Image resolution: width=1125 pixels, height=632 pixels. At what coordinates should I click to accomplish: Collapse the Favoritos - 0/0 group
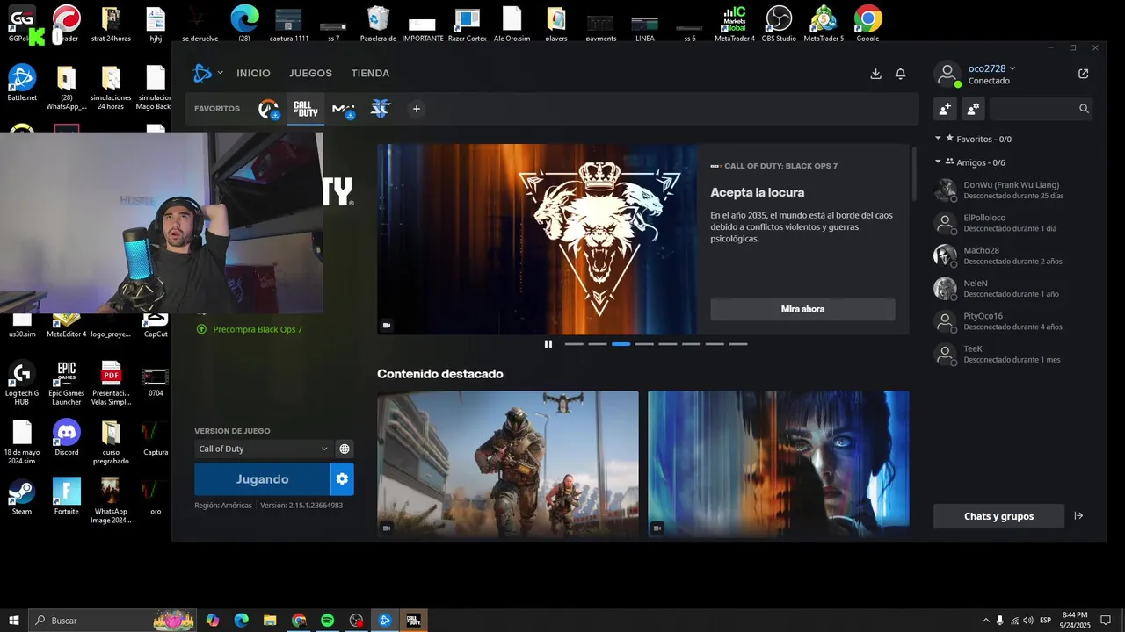click(973, 139)
